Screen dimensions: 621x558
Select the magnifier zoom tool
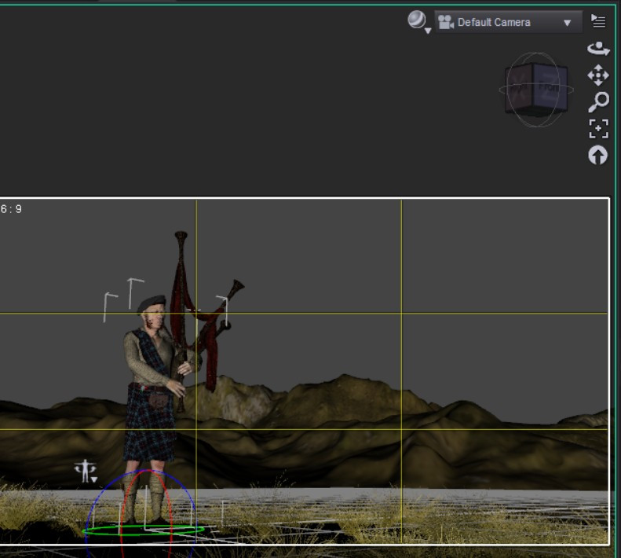pos(598,102)
